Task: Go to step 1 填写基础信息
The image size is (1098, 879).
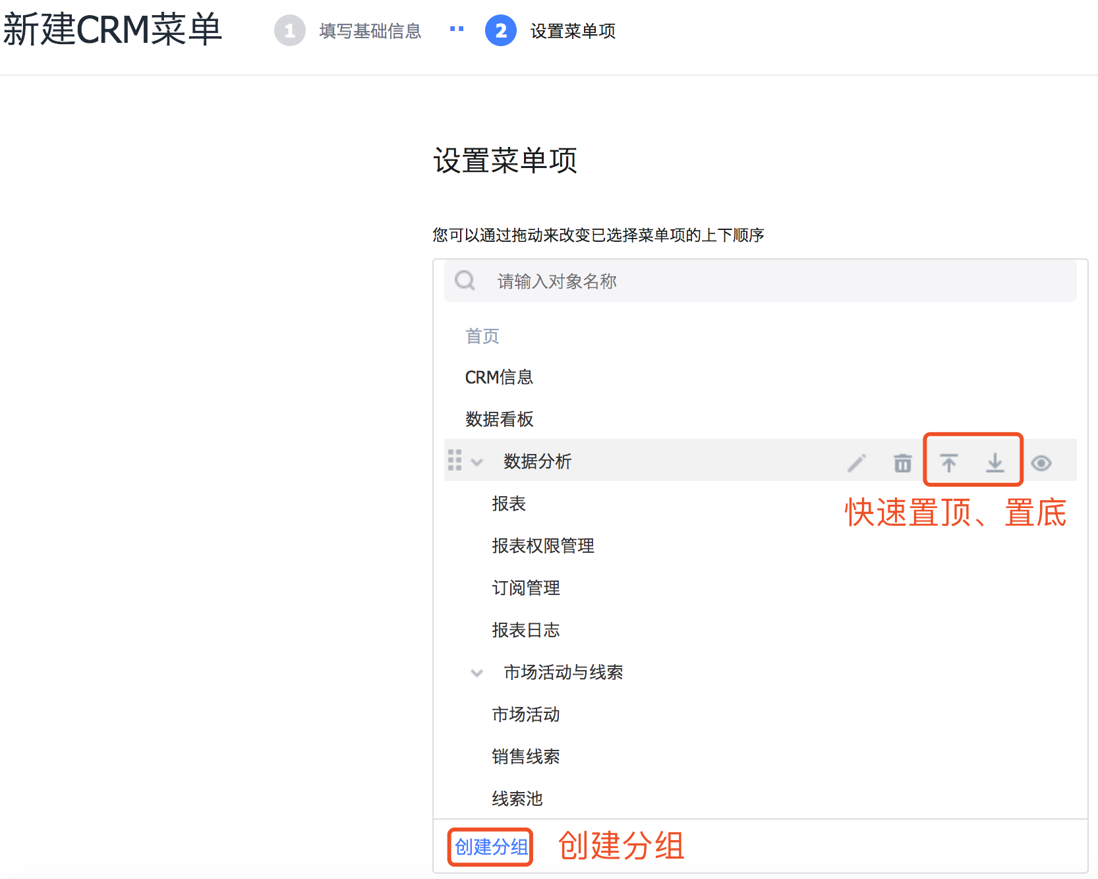Action: click(x=348, y=31)
